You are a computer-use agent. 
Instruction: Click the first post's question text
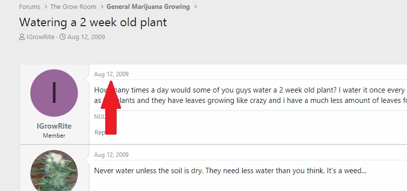(x=251, y=95)
